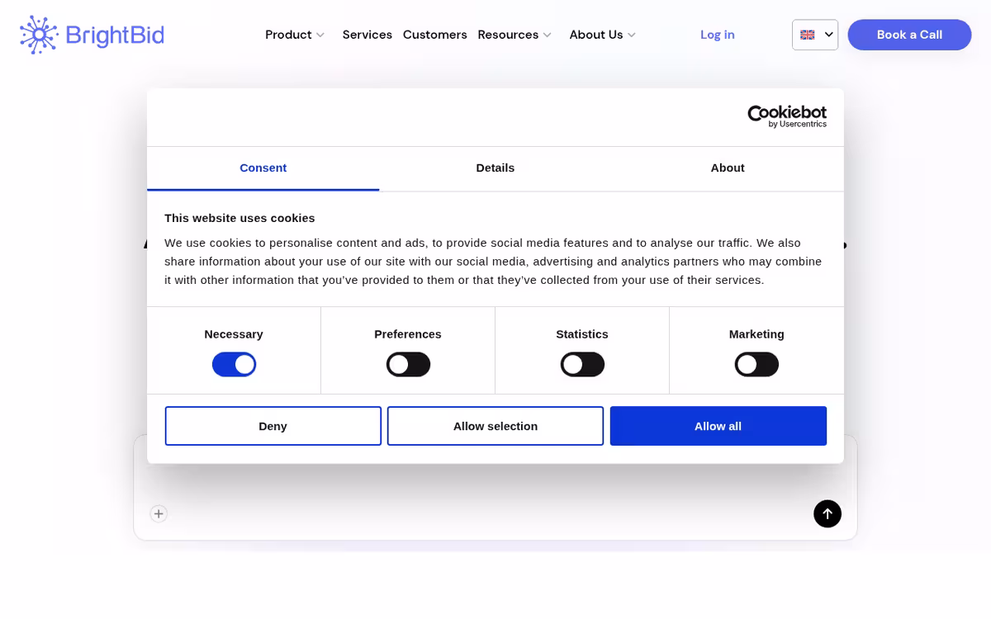Click the 'This website uses cookies' heading
This screenshot has height=619, width=991.
239,218
